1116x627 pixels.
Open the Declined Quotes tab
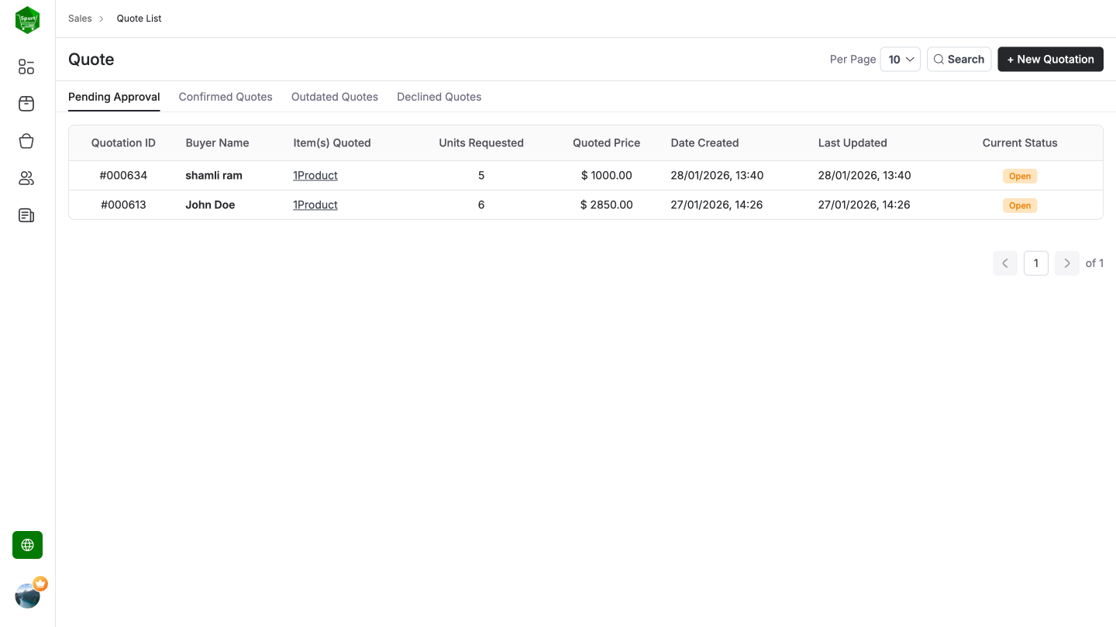tap(439, 97)
